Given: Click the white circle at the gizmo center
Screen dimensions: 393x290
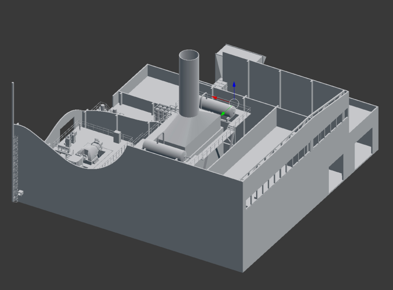Looking at the screenshot, I should [234, 103].
